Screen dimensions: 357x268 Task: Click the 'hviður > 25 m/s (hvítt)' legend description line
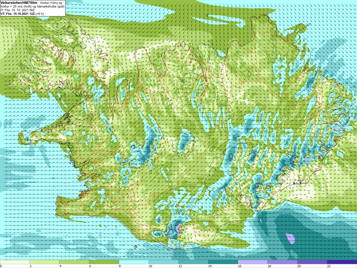32,6
